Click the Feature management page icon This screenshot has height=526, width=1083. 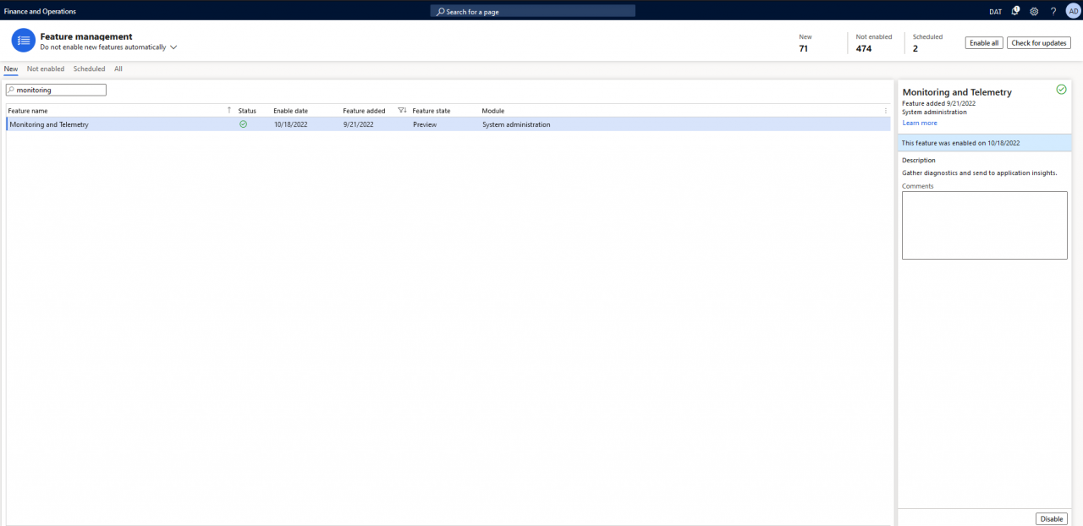(23, 40)
